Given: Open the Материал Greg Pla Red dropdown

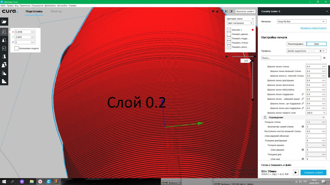Looking at the screenshot, I should (302, 21).
